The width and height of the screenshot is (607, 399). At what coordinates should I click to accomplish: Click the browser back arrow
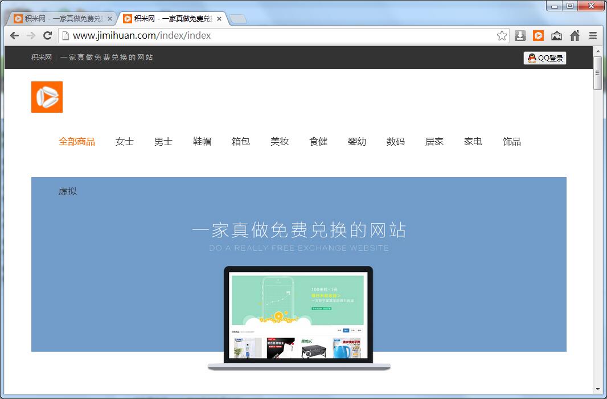15,35
